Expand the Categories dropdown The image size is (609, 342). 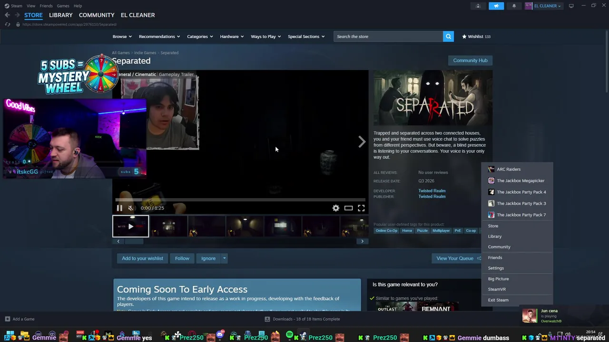[200, 37]
